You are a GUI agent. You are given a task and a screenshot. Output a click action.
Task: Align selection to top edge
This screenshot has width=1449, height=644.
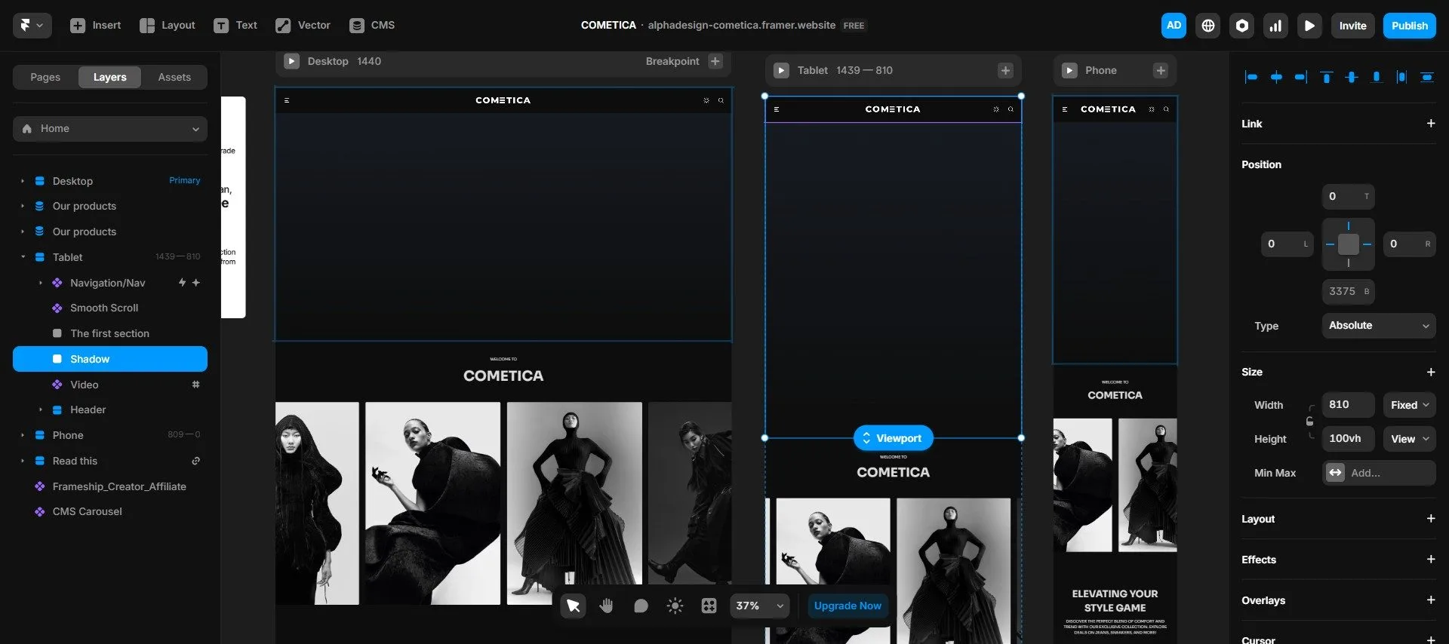tap(1326, 77)
